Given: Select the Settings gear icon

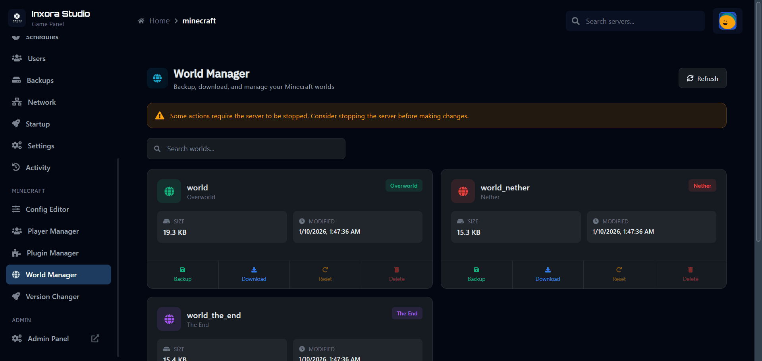Looking at the screenshot, I should click(17, 145).
